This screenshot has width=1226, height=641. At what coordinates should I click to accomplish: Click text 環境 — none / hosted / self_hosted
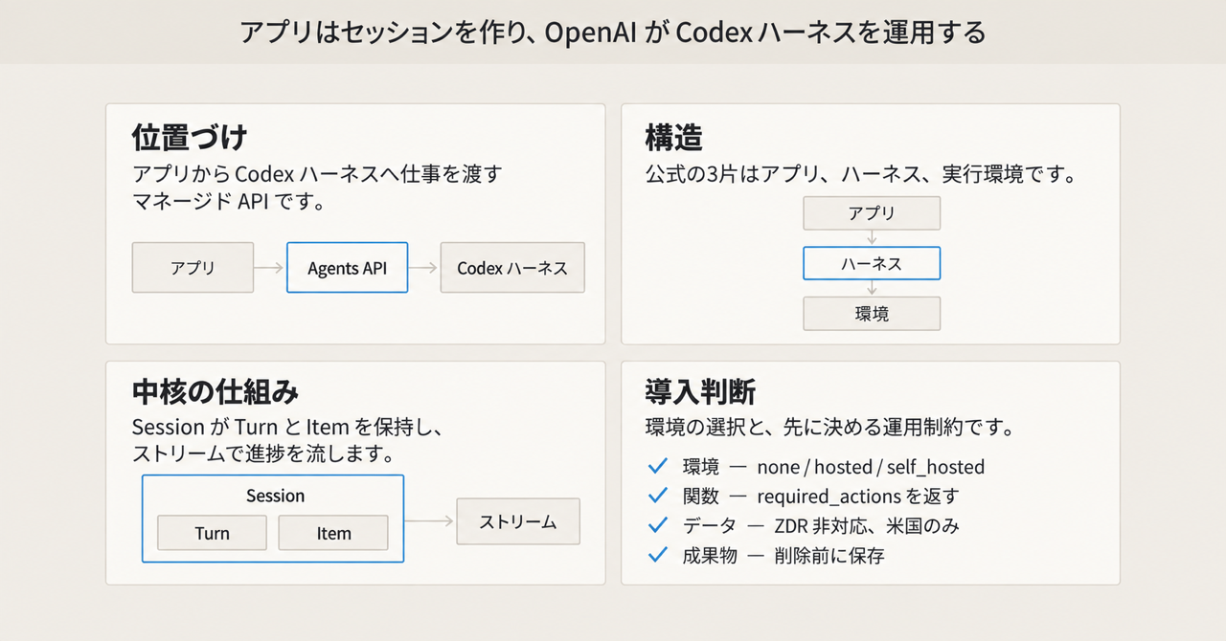[x=833, y=467]
